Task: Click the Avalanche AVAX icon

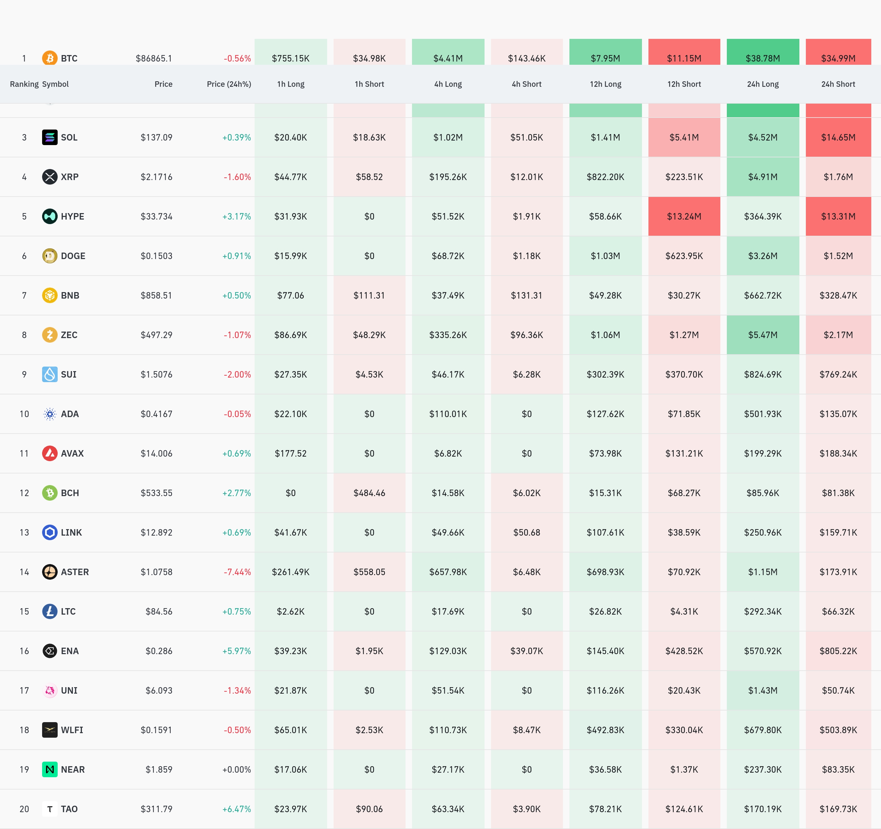Action: (x=50, y=453)
